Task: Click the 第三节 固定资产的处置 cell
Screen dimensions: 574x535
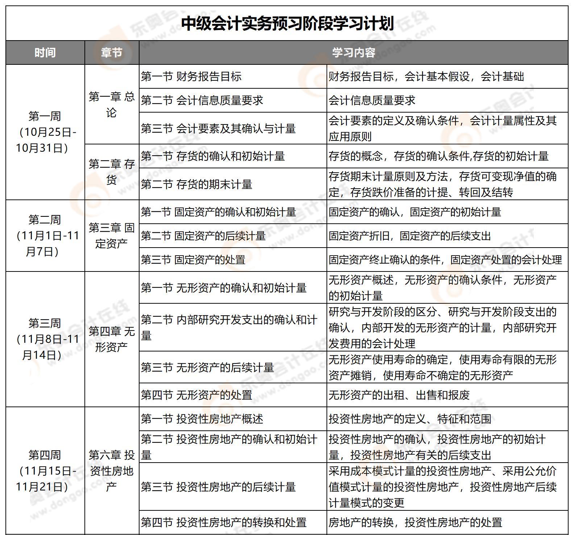Action: tap(193, 260)
